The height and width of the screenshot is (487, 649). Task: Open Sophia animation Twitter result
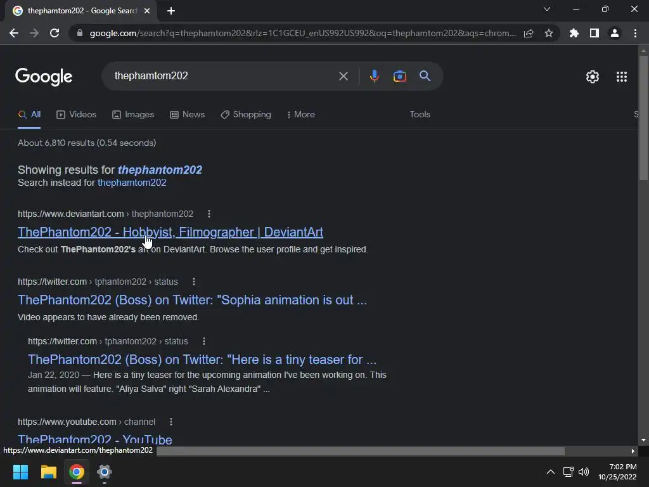192,300
